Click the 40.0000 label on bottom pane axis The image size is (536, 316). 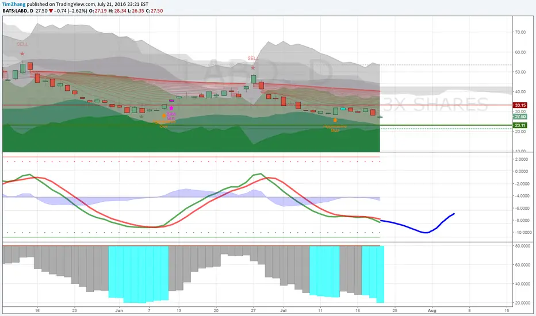[523, 284]
